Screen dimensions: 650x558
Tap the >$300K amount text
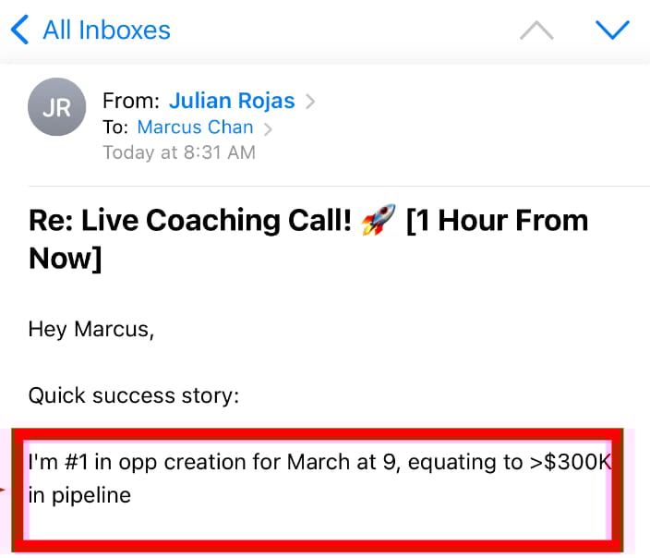click(571, 462)
